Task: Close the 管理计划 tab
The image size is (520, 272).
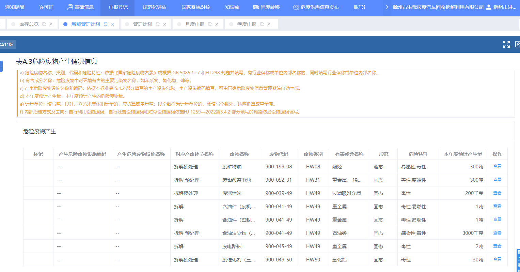Action: coord(165,24)
